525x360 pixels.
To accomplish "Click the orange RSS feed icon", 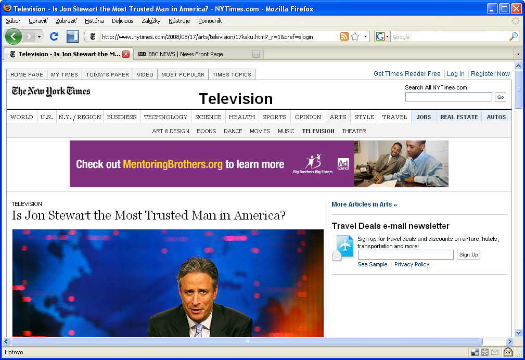I will (x=344, y=36).
